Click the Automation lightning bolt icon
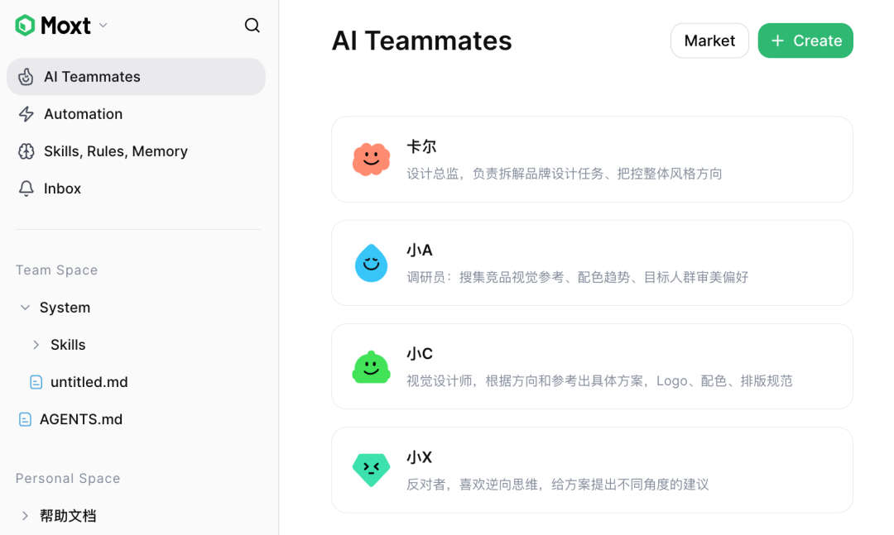894x535 pixels. point(26,113)
